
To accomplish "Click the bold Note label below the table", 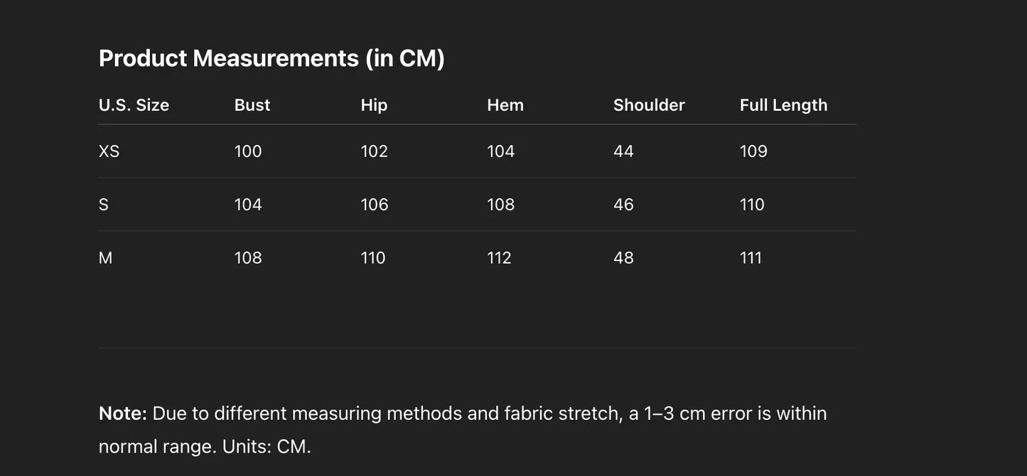I will [122, 413].
